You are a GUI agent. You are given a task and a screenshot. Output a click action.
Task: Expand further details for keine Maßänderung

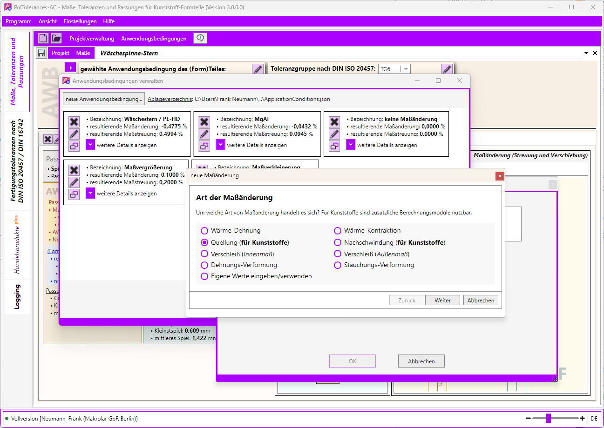coord(351,145)
